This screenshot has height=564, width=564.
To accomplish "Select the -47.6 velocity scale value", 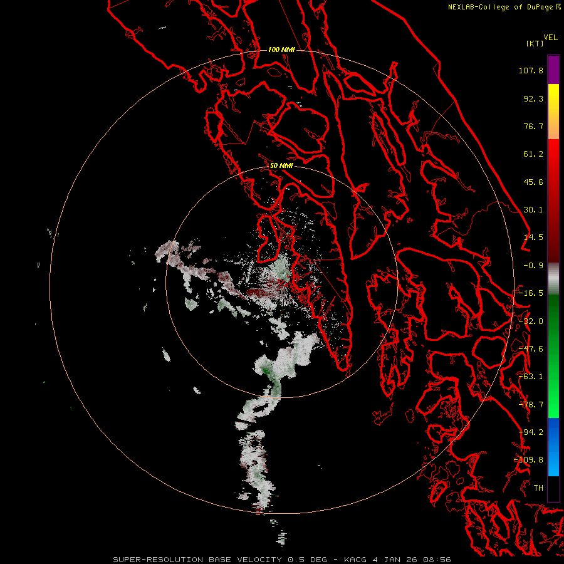I will coord(531,349).
